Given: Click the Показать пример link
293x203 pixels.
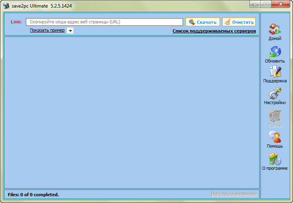Looking at the screenshot, I should click(47, 31).
